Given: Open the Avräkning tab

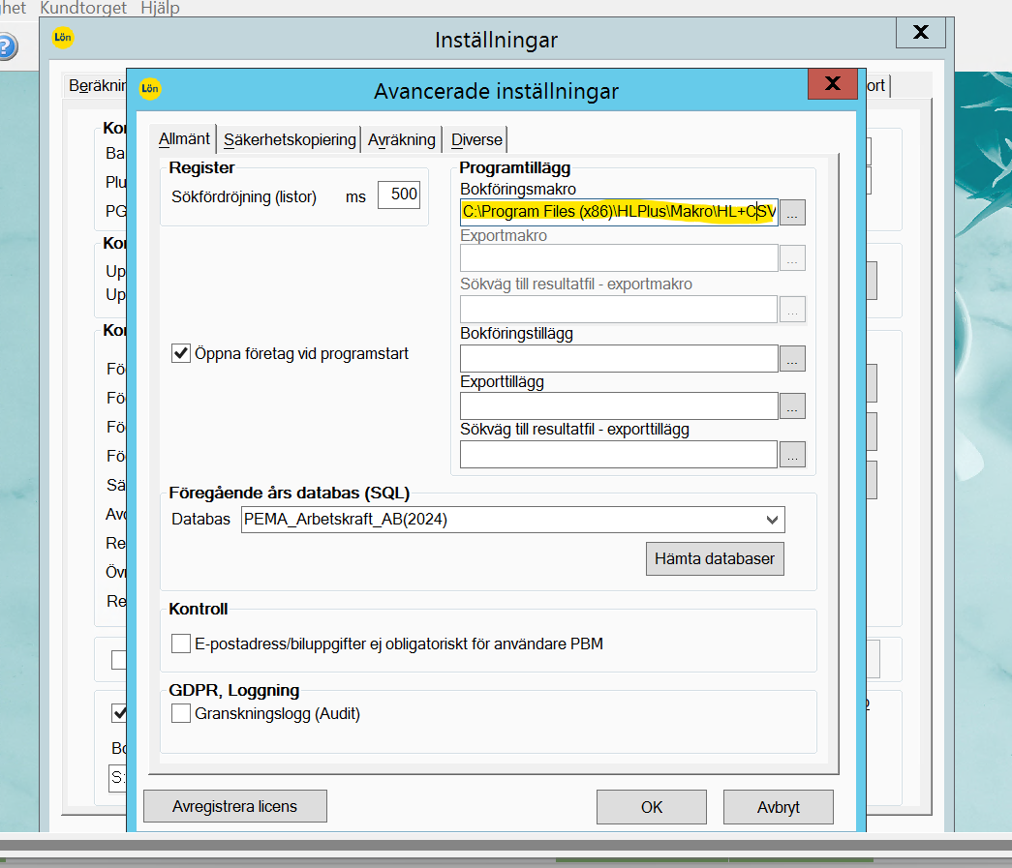Looking at the screenshot, I should (x=402, y=139).
